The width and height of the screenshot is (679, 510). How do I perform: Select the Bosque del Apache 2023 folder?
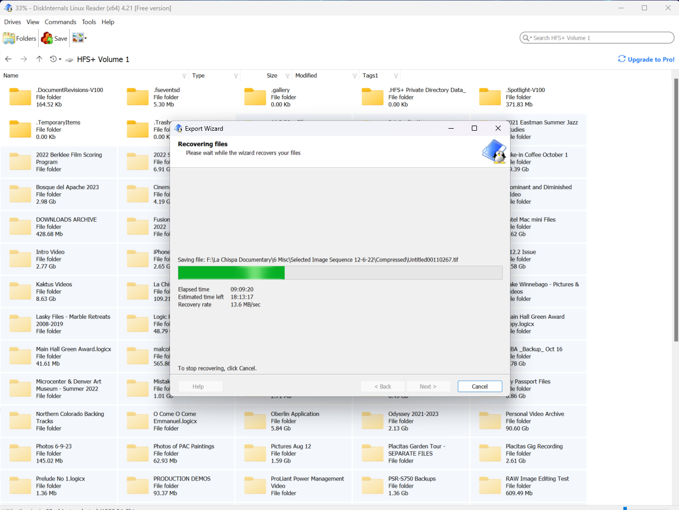point(59,194)
